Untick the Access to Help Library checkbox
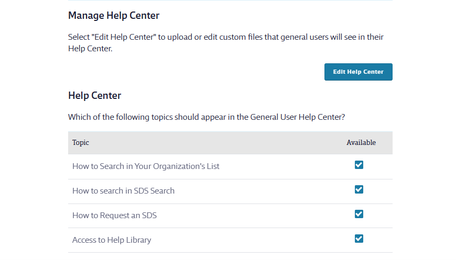 coord(359,239)
